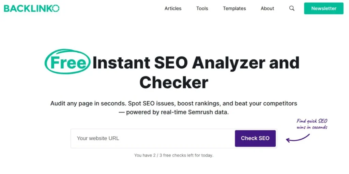
Task: Click the Instant SEO Analyzer heading text
Action: 196,63
